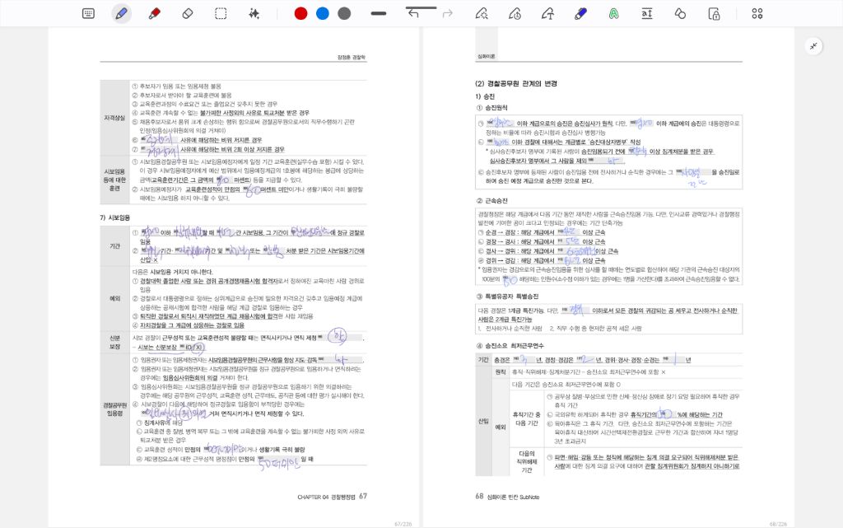
Task: Select the blue-purple marker tool
Action: pyautogui.click(x=580, y=13)
